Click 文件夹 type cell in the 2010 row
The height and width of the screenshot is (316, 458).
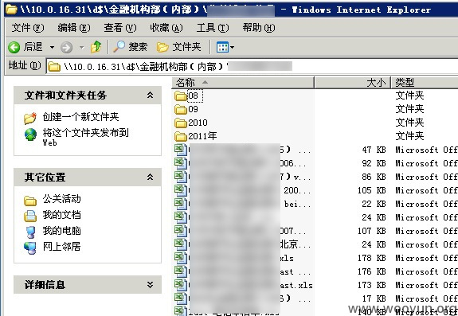point(409,123)
